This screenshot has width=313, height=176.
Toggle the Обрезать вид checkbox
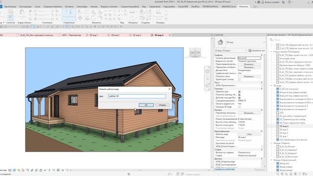pyautogui.click(x=239, y=92)
